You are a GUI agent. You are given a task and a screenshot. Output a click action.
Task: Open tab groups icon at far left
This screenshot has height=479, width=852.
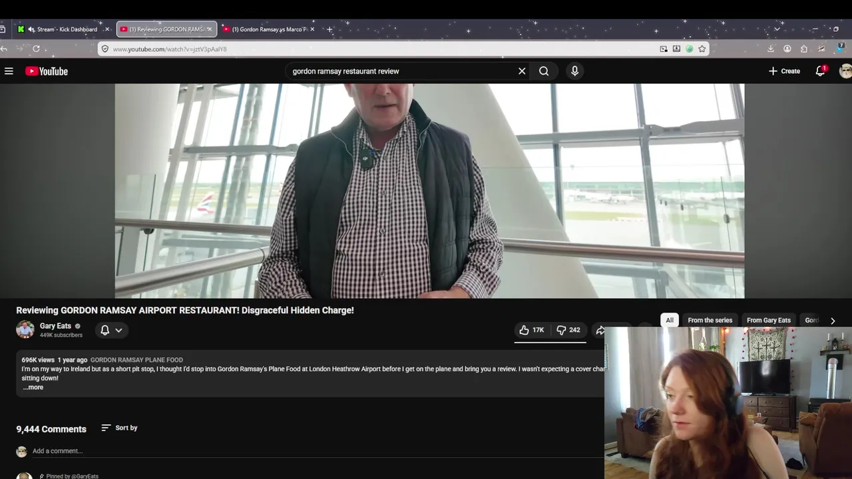[3, 29]
